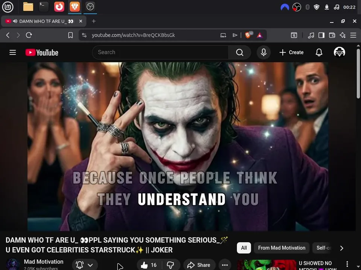Open a new browser tab
Screen dimensions: 361x270
[94, 21]
